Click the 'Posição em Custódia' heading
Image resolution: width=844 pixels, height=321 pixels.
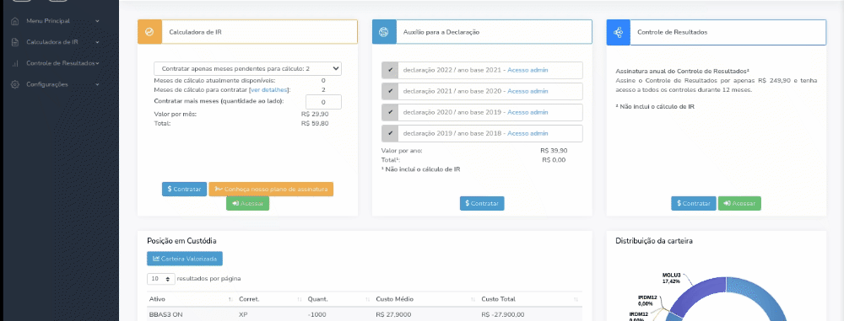coord(181,241)
